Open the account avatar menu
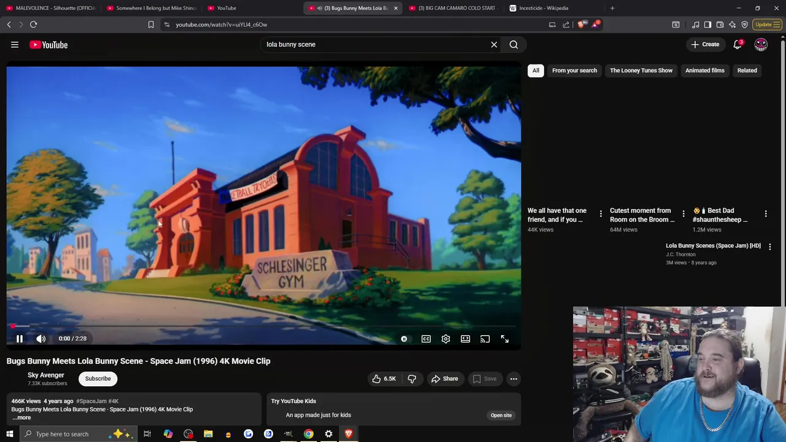 point(761,44)
